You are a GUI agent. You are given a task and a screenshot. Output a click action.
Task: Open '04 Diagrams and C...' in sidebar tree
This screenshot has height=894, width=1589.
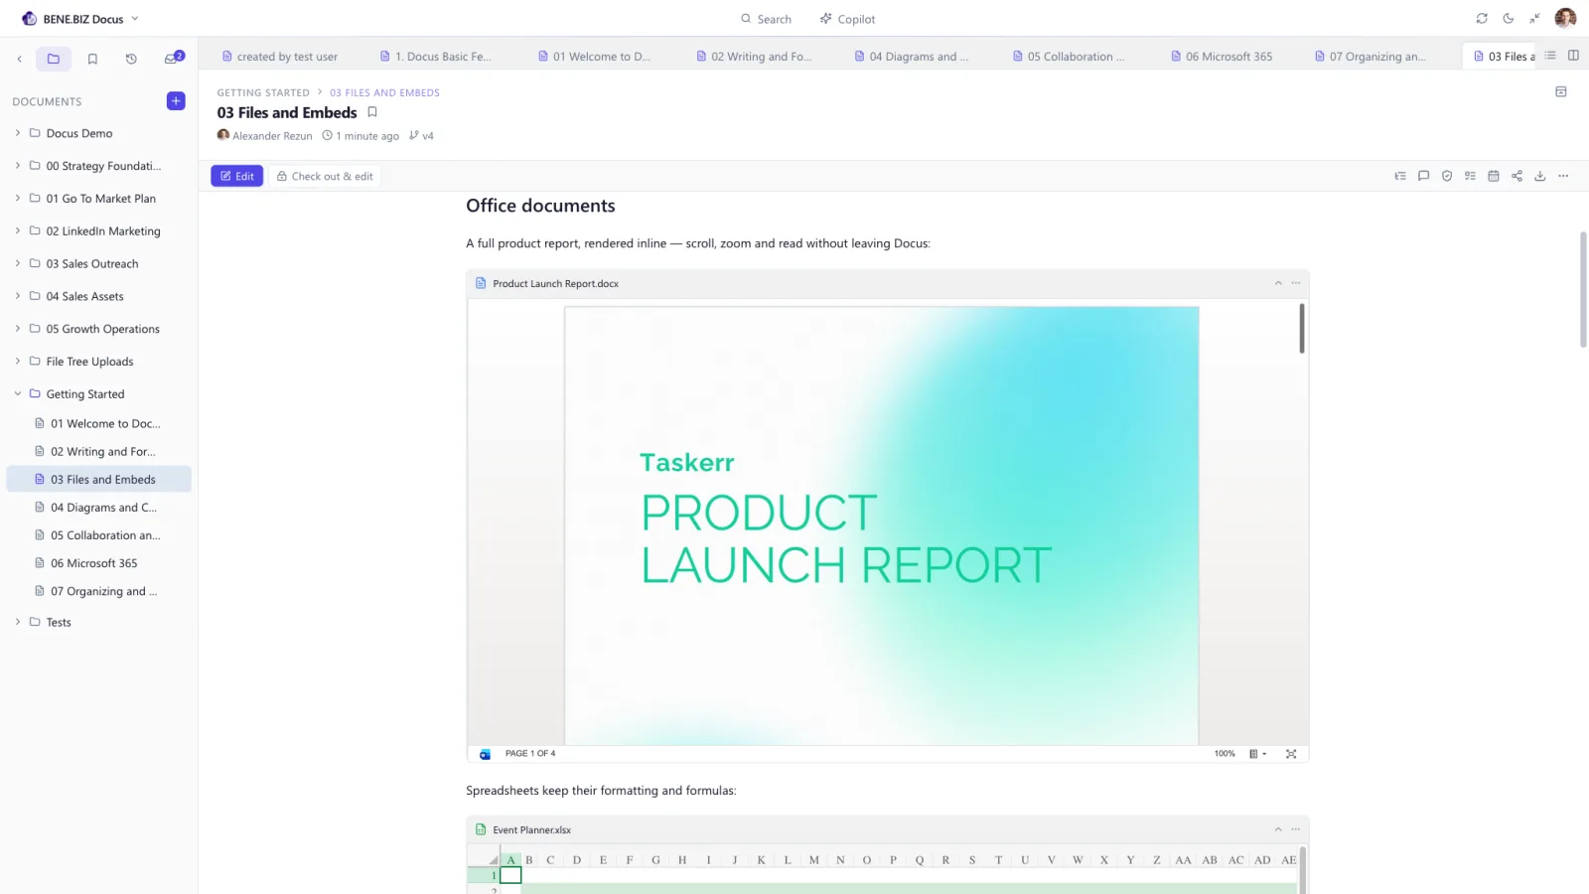tap(98, 508)
